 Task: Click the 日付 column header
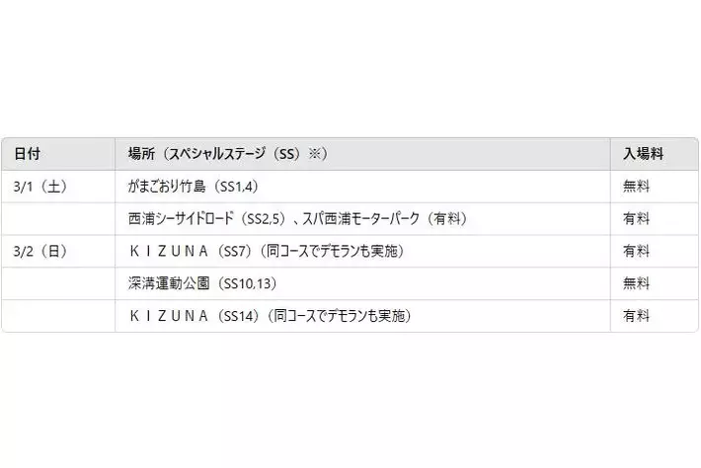pos(28,154)
